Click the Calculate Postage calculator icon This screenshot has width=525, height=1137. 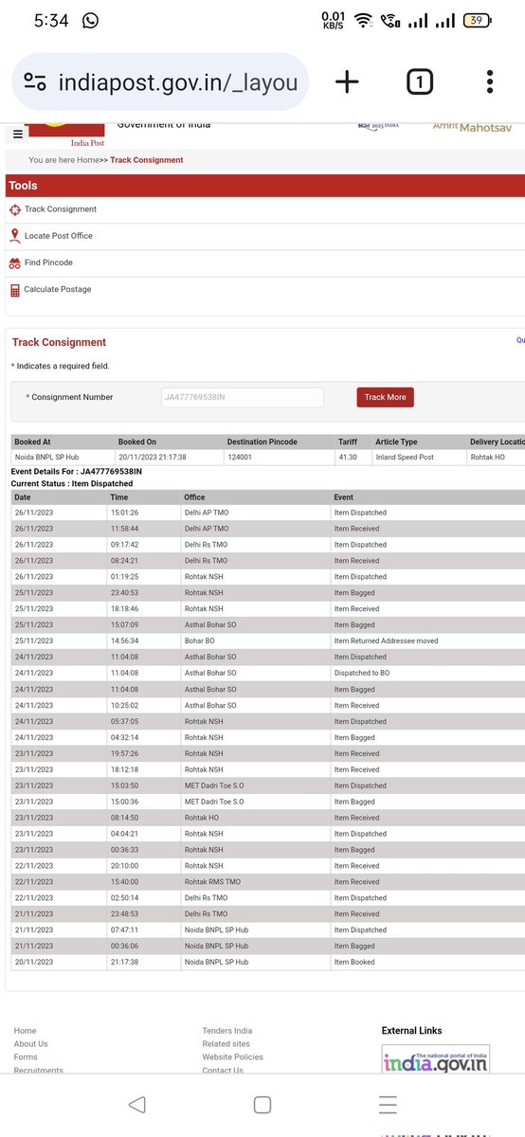click(x=15, y=290)
